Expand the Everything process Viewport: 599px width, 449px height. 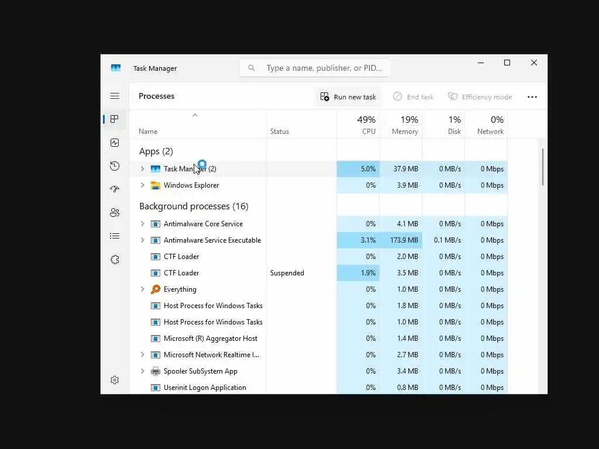(143, 289)
